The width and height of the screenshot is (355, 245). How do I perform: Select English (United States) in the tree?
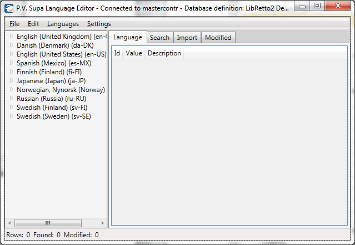click(x=61, y=54)
